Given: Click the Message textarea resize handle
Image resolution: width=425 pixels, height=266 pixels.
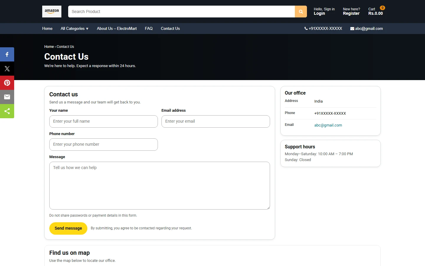Looking at the screenshot, I should click(268, 207).
